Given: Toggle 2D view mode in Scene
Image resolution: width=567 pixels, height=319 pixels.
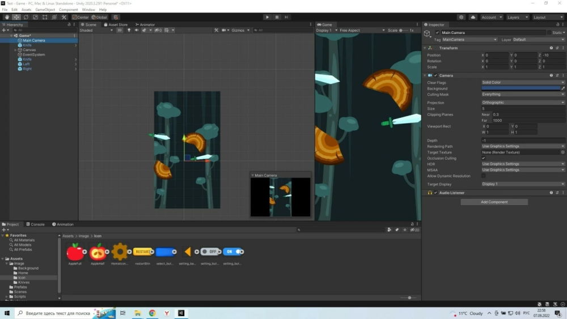Looking at the screenshot, I should 120,30.
